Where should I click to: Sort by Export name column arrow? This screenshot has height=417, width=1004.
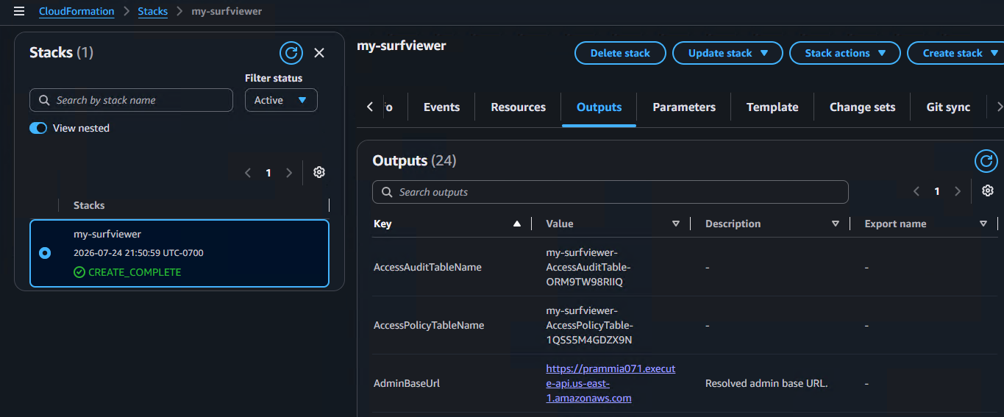pos(983,224)
